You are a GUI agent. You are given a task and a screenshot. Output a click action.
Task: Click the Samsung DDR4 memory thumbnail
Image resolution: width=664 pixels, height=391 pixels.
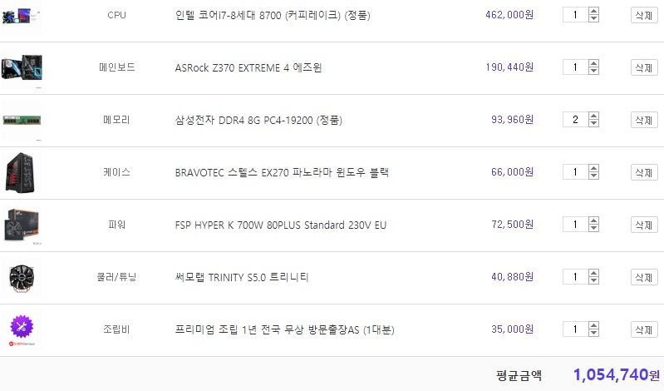click(x=22, y=121)
